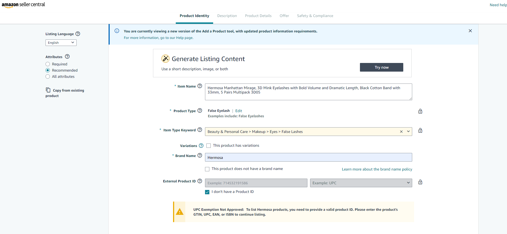Uncheck I don't have a Product ID

pyautogui.click(x=207, y=192)
